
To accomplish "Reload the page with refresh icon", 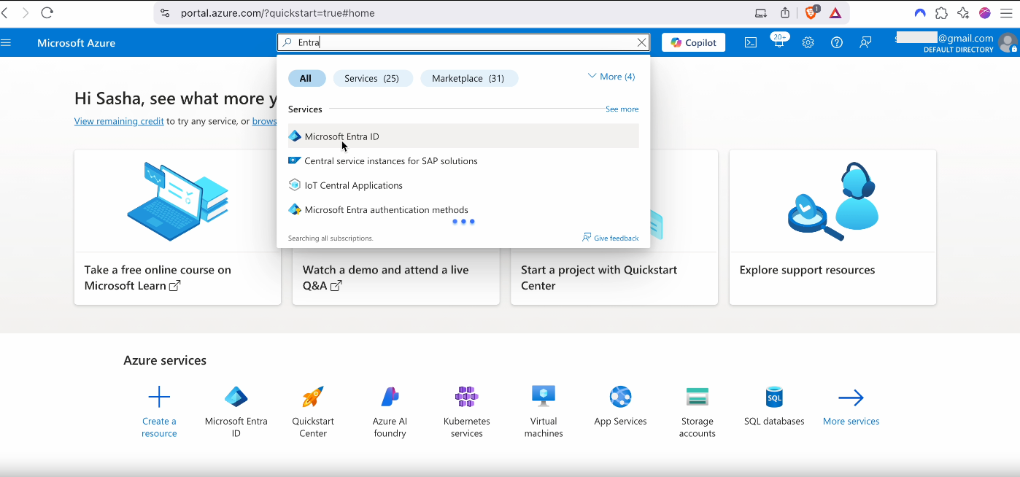I will coord(47,12).
